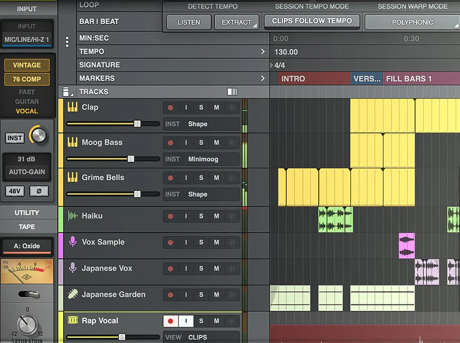The width and height of the screenshot is (460, 343).
Task: Record-arm the Haiku track
Action: point(171,217)
